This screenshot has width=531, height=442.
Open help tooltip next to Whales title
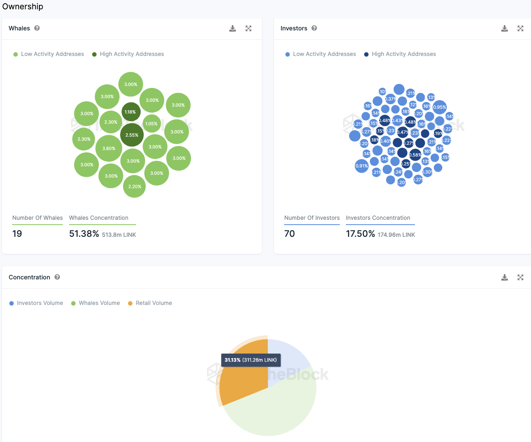37,28
